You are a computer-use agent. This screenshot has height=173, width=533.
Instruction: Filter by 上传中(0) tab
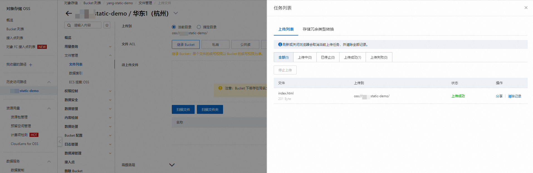[x=305, y=57]
